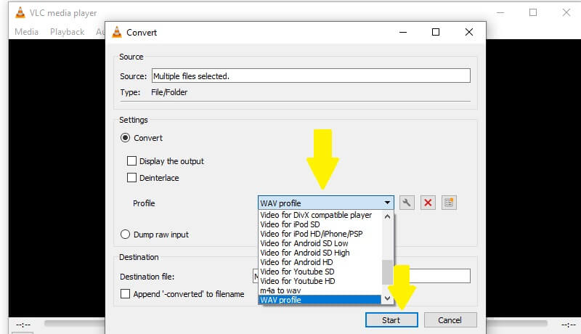Click the VLC media player title bar icon
This screenshot has height=334, width=581.
21,12
